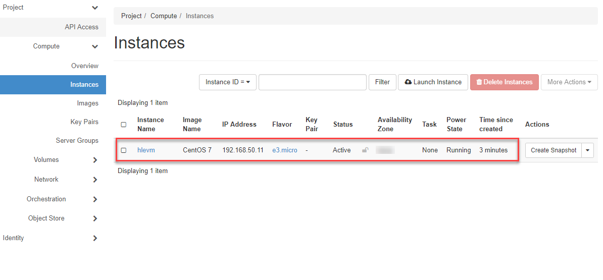Screen dimensions: 603x280
Task: Collapse the Compute section chevron
Action: [95, 46]
